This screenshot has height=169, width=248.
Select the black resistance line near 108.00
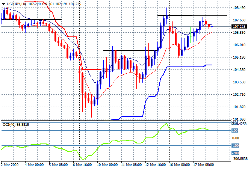click(x=192, y=15)
